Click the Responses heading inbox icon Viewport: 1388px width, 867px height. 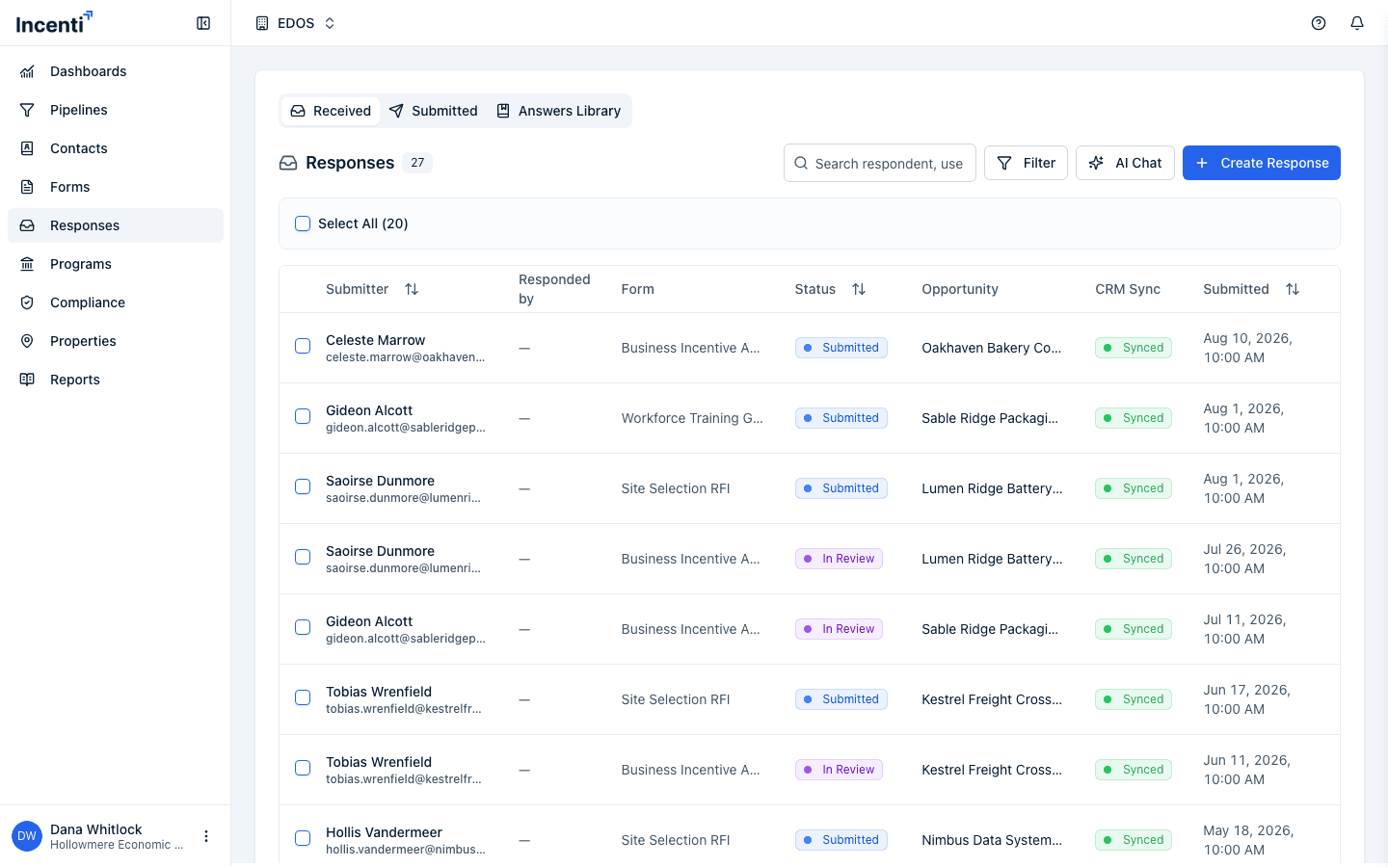point(288,163)
